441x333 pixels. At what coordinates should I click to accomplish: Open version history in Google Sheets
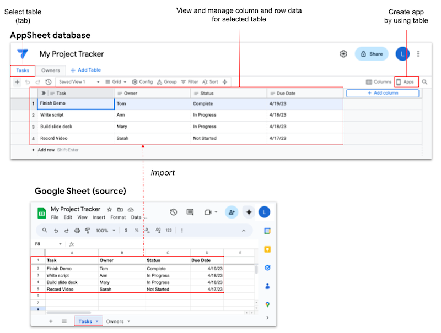[x=174, y=212]
